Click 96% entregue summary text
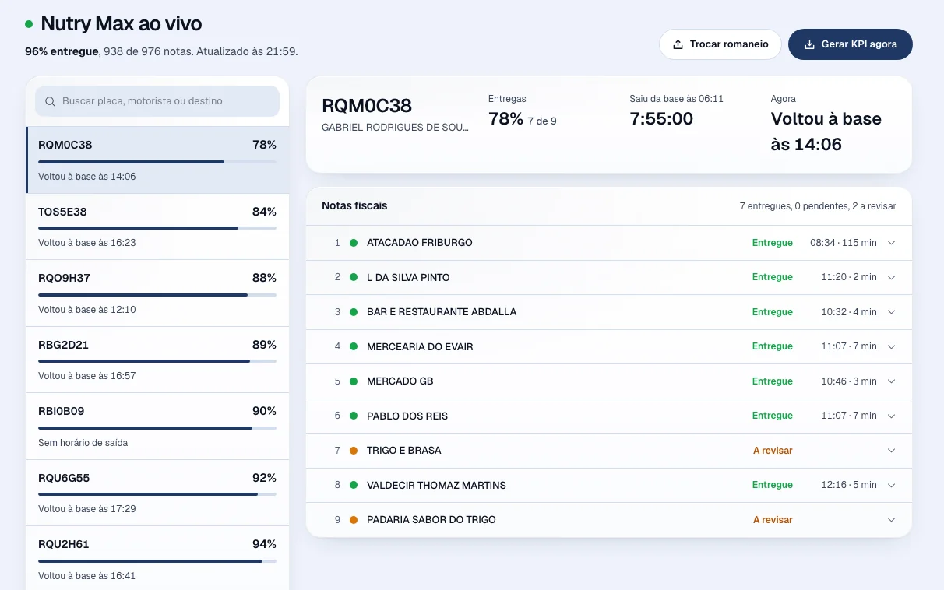944x590 pixels. pos(62,52)
